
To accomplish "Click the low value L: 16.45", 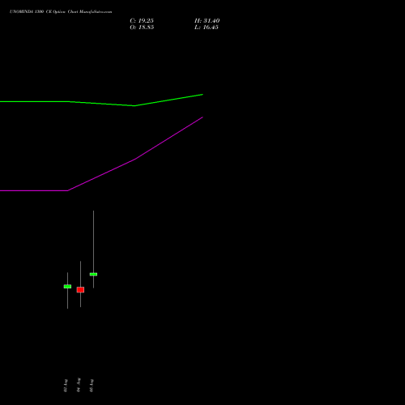I will click(x=207, y=28).
